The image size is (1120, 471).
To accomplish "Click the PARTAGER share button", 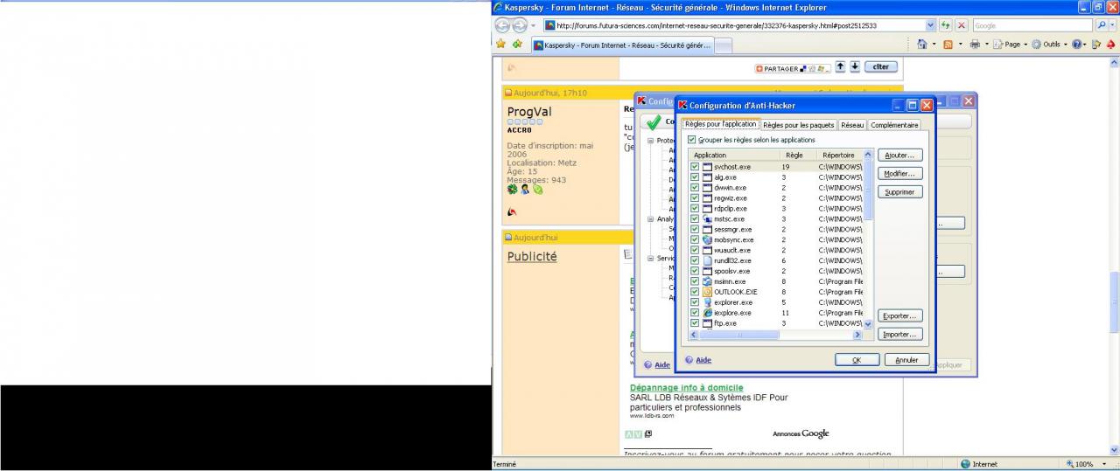I will (x=794, y=67).
